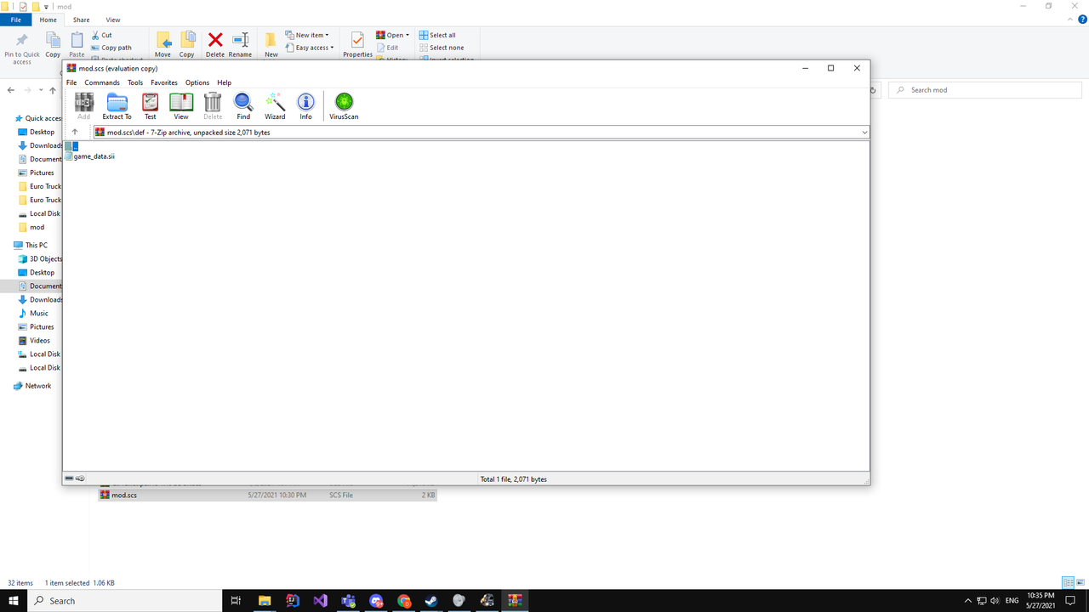The height and width of the screenshot is (612, 1089).
Task: Click the Explorer back arrow
Action: click(11, 90)
